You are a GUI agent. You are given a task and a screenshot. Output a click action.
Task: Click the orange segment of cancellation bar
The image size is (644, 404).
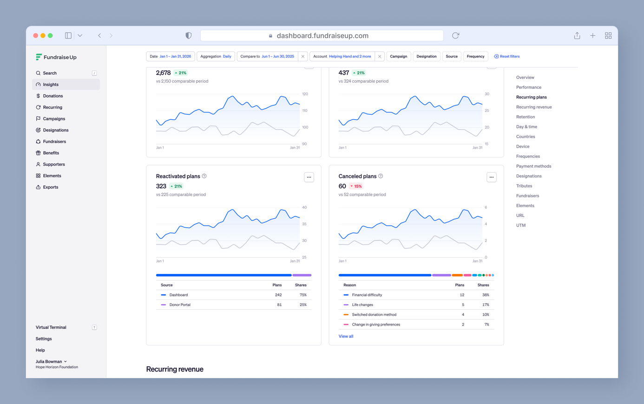point(457,275)
